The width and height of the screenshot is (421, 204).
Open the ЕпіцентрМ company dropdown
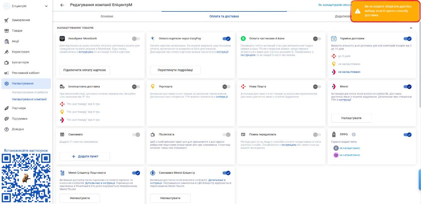click(26, 6)
